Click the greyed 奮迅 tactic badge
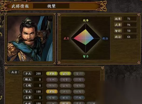Image resolution: width=142 pixels, height=104 pixels. tap(79, 74)
